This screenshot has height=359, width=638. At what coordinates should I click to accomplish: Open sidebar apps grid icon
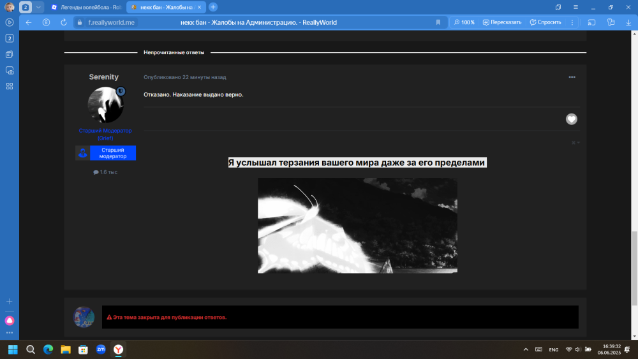[x=10, y=86]
